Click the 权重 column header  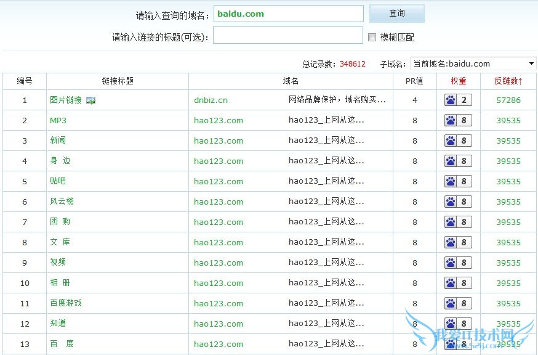pyautogui.click(x=458, y=81)
